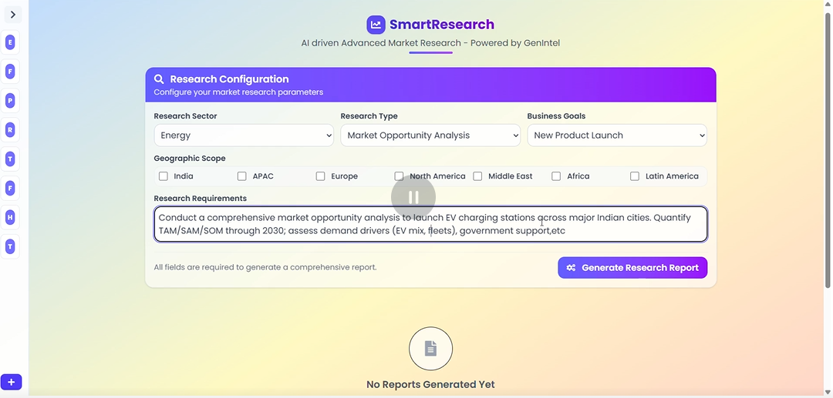Open the sidebar item labeled E
This screenshot has width=833, height=398.
pos(10,42)
